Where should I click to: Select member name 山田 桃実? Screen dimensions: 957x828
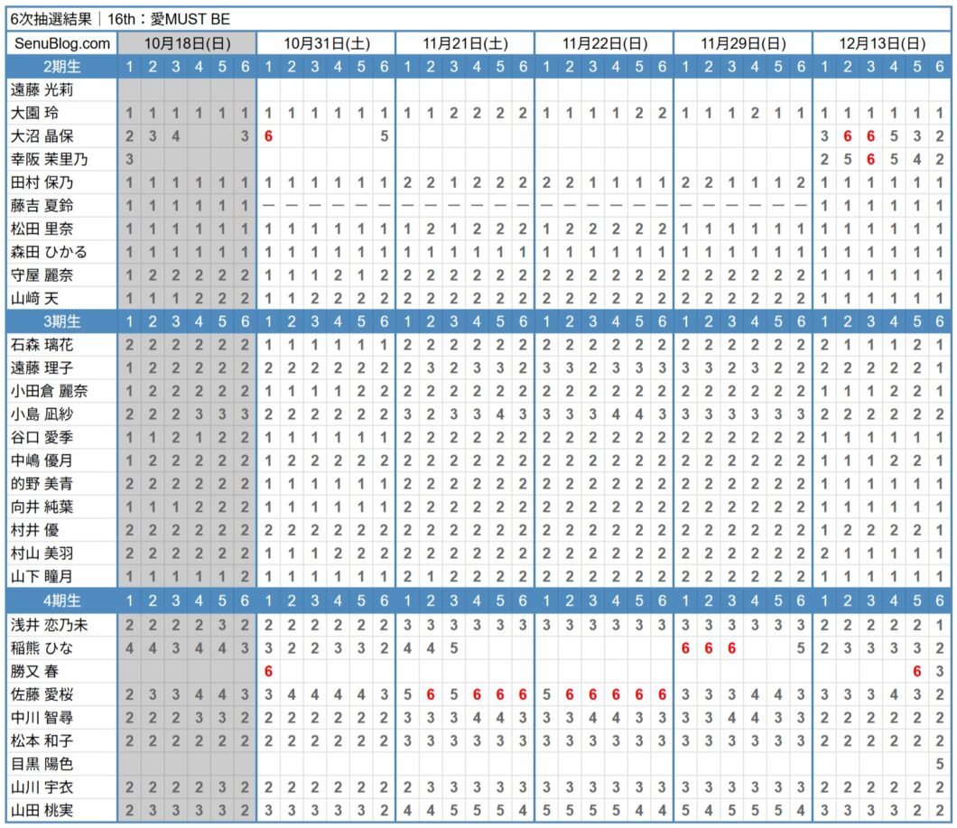(x=42, y=812)
